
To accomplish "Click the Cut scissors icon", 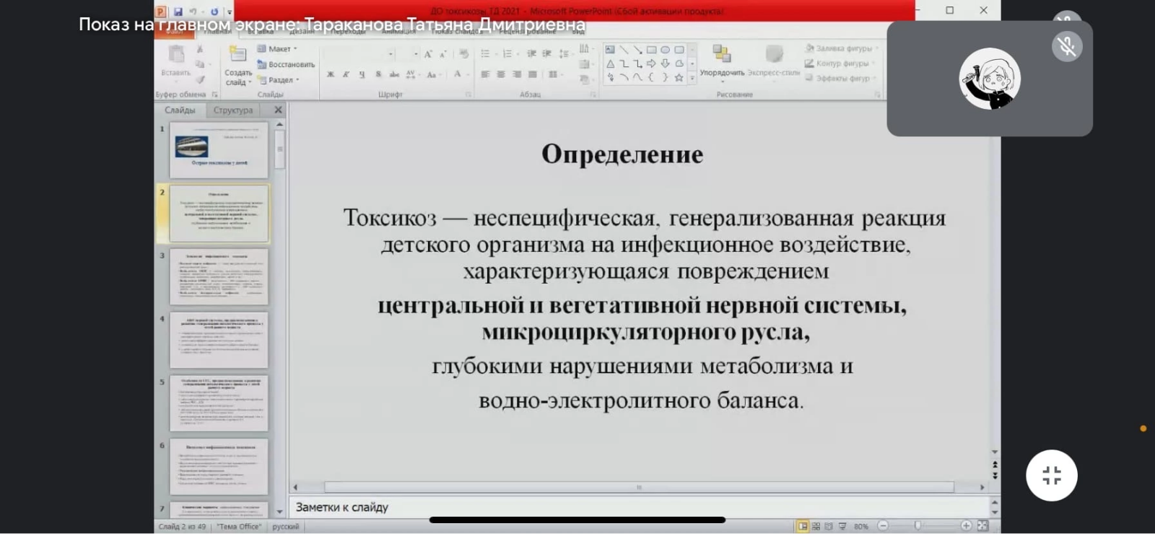I will pyautogui.click(x=200, y=49).
